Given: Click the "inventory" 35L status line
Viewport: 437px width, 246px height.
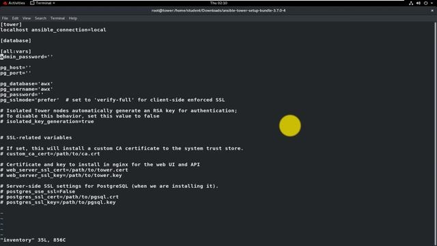Looking at the screenshot, I should [33, 240].
